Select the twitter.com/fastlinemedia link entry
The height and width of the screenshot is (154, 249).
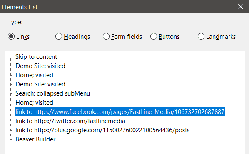click(70, 121)
